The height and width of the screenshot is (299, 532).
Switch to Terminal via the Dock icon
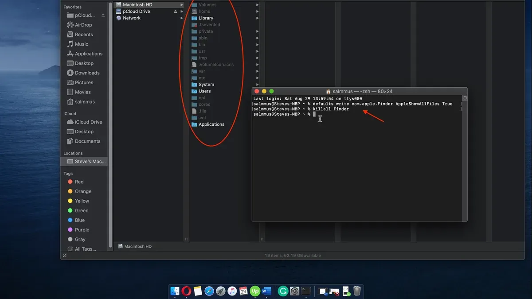pyautogui.click(x=306, y=291)
